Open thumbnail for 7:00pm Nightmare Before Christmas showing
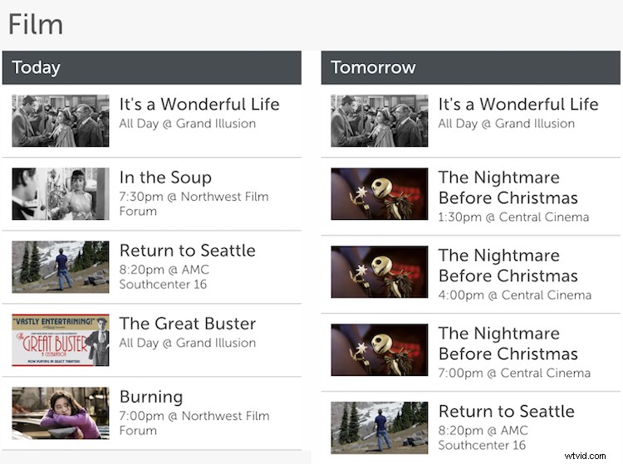The image size is (623, 464). pyautogui.click(x=379, y=350)
